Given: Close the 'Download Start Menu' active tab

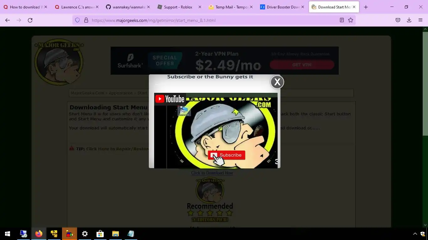Looking at the screenshot, I should (x=354, y=7).
